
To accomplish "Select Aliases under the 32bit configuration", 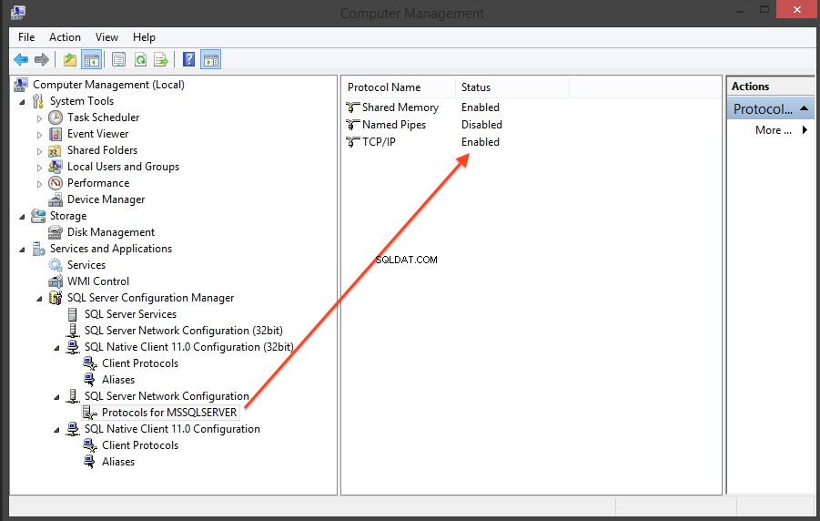I will pos(118,380).
